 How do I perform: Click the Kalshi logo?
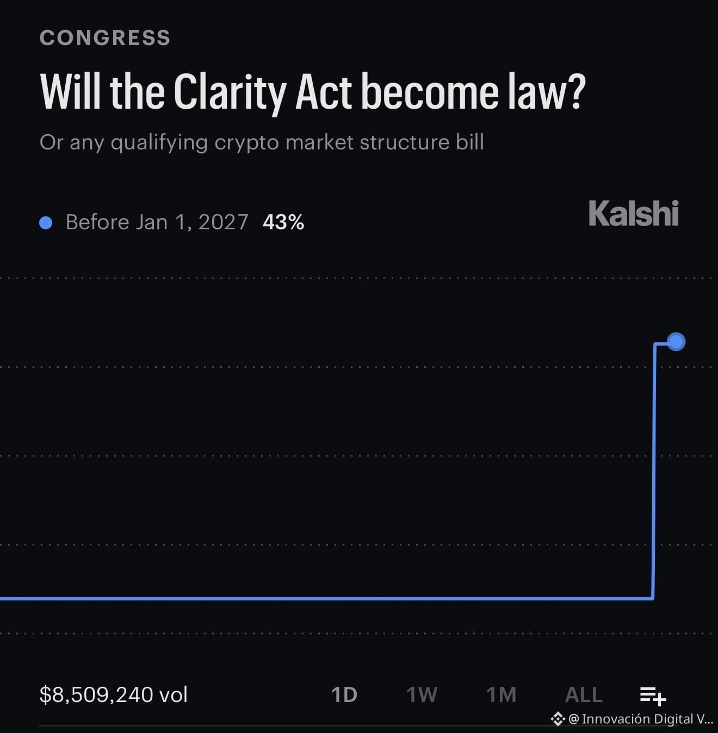[x=634, y=213]
